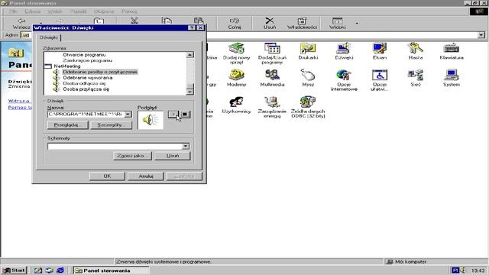This screenshot has width=489, height=275.
Task: Play the sound preview
Action: (173, 115)
